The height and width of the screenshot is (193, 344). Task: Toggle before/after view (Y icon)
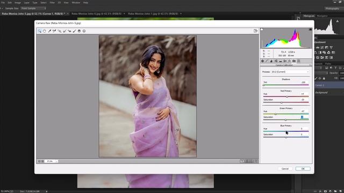pyautogui.click(x=242, y=161)
